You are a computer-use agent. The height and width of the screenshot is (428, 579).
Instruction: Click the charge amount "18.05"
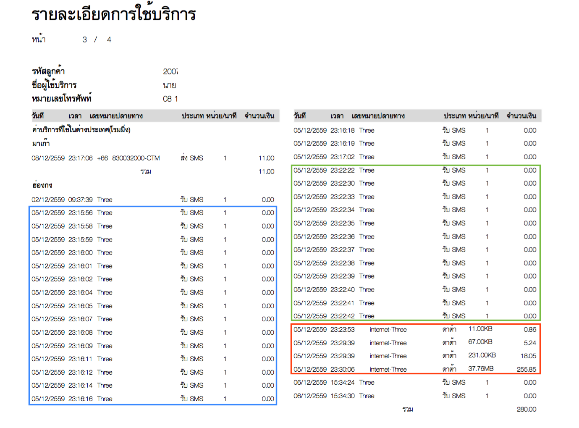tap(528, 356)
